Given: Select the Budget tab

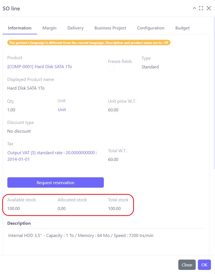Looking at the screenshot, I should [182, 28].
